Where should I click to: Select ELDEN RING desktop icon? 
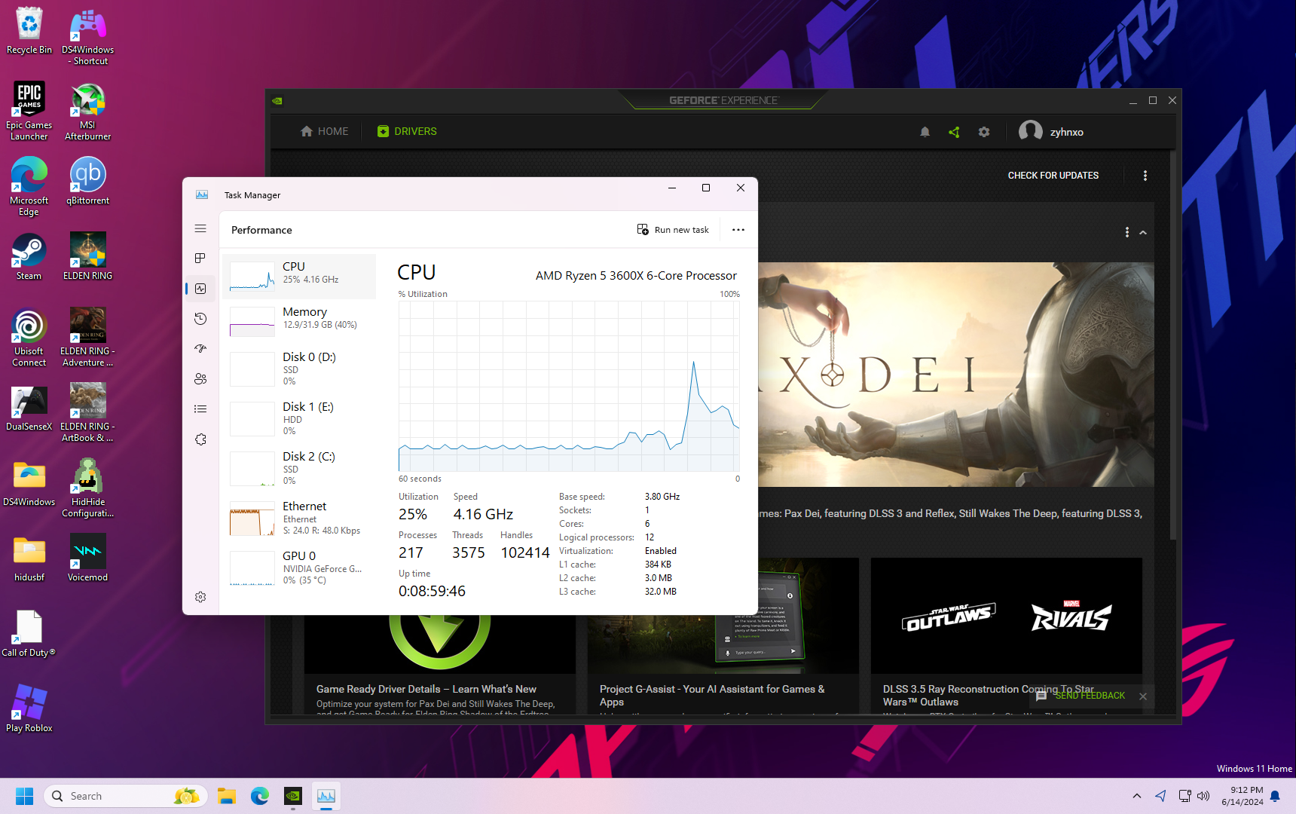[88, 256]
